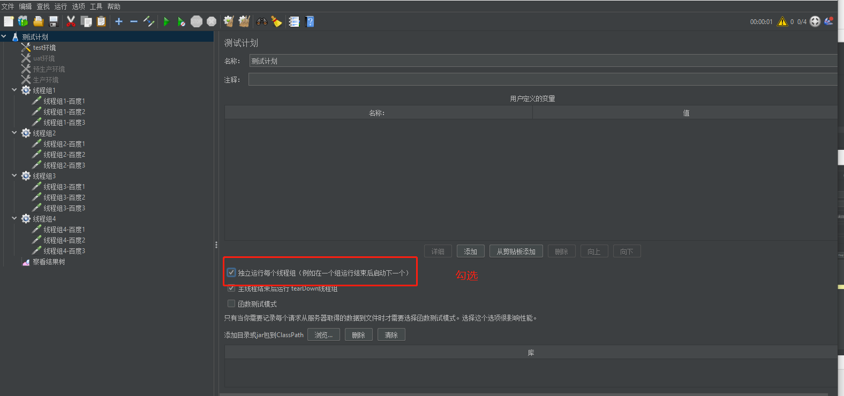Save the test plan with the floppy icon
844x396 pixels.
[x=54, y=21]
